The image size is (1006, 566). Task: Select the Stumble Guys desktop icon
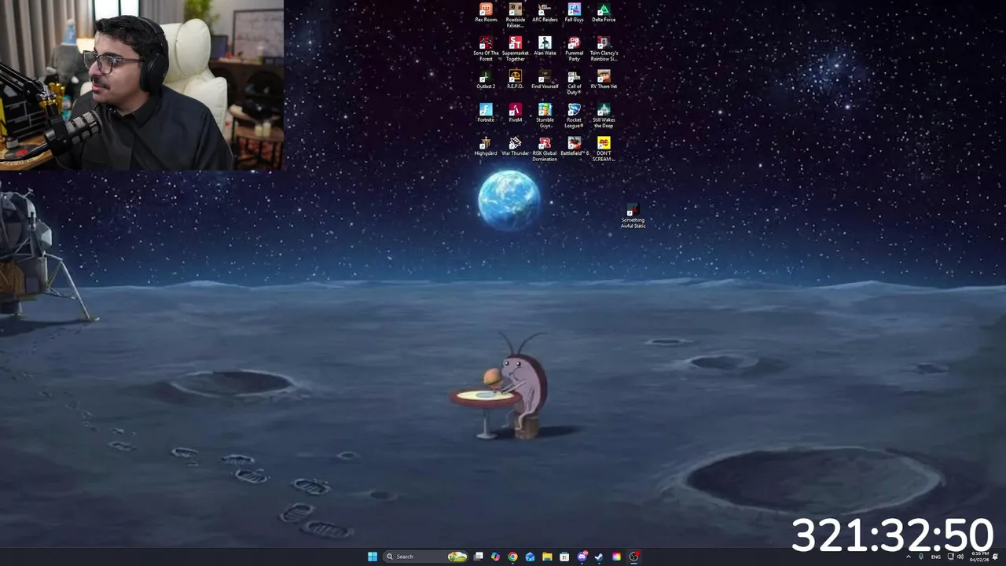point(545,116)
